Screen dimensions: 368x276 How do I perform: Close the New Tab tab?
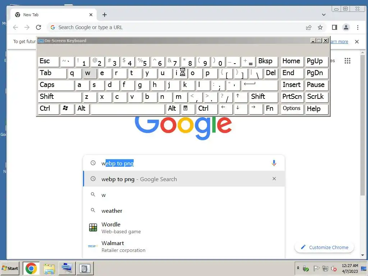point(91,15)
